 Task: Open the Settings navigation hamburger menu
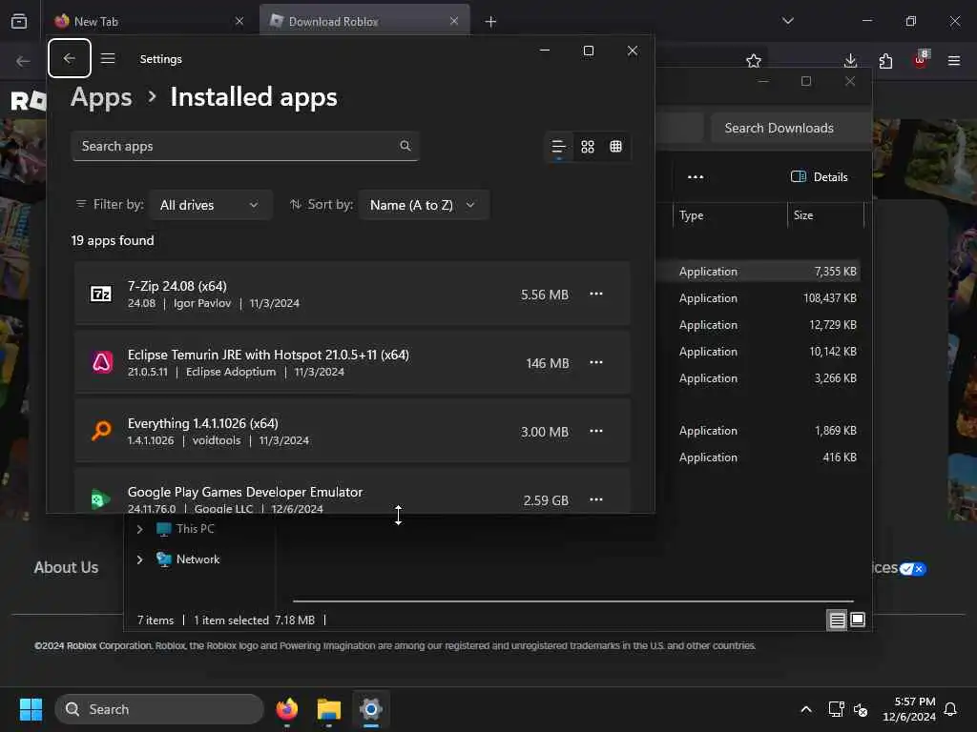tap(108, 58)
